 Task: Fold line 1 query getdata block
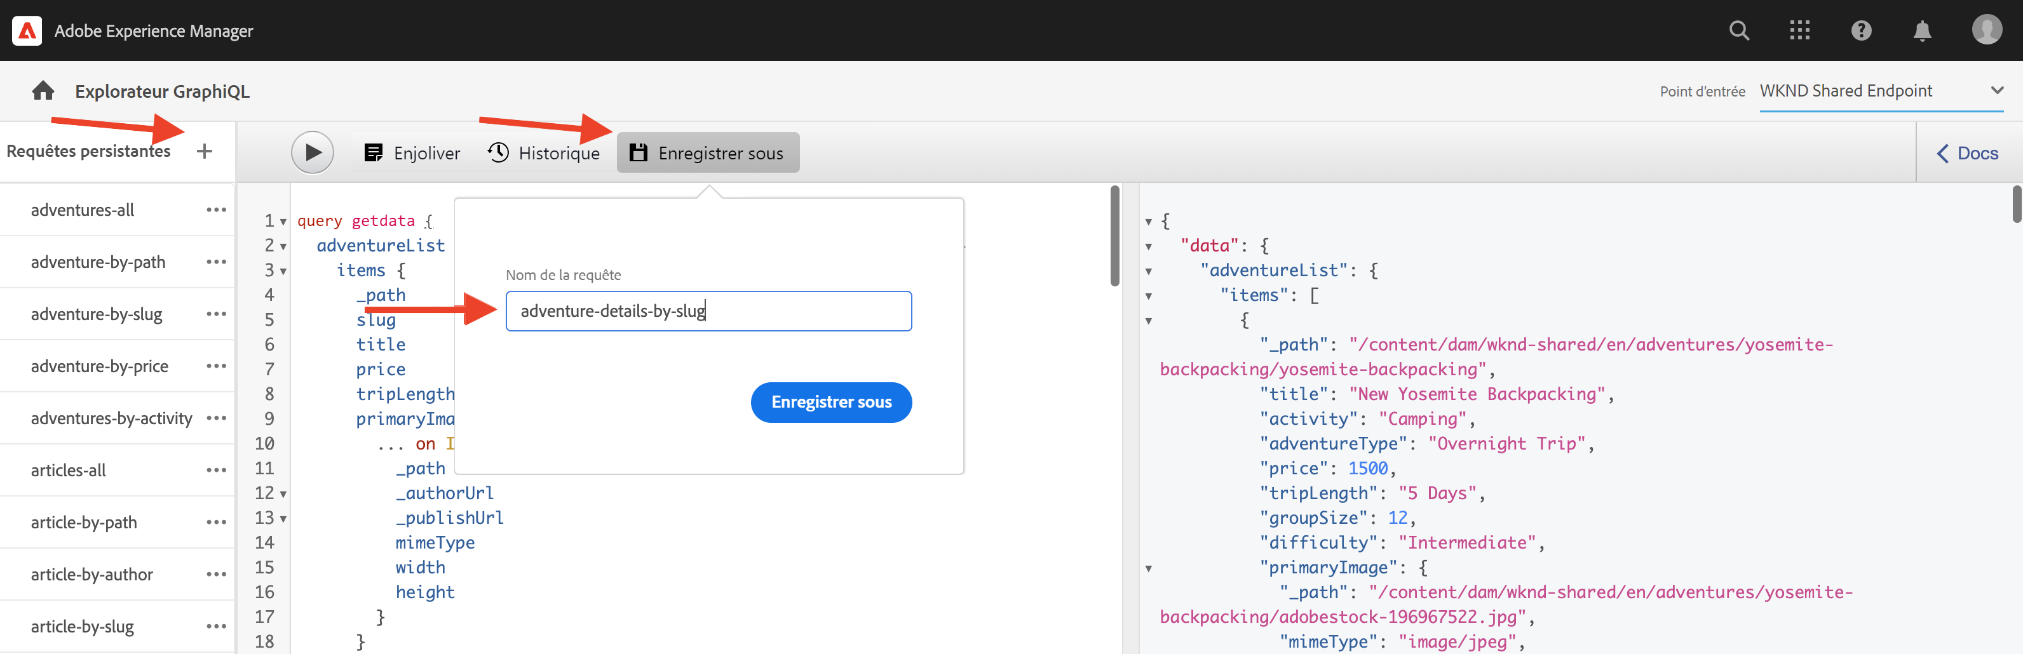(283, 222)
